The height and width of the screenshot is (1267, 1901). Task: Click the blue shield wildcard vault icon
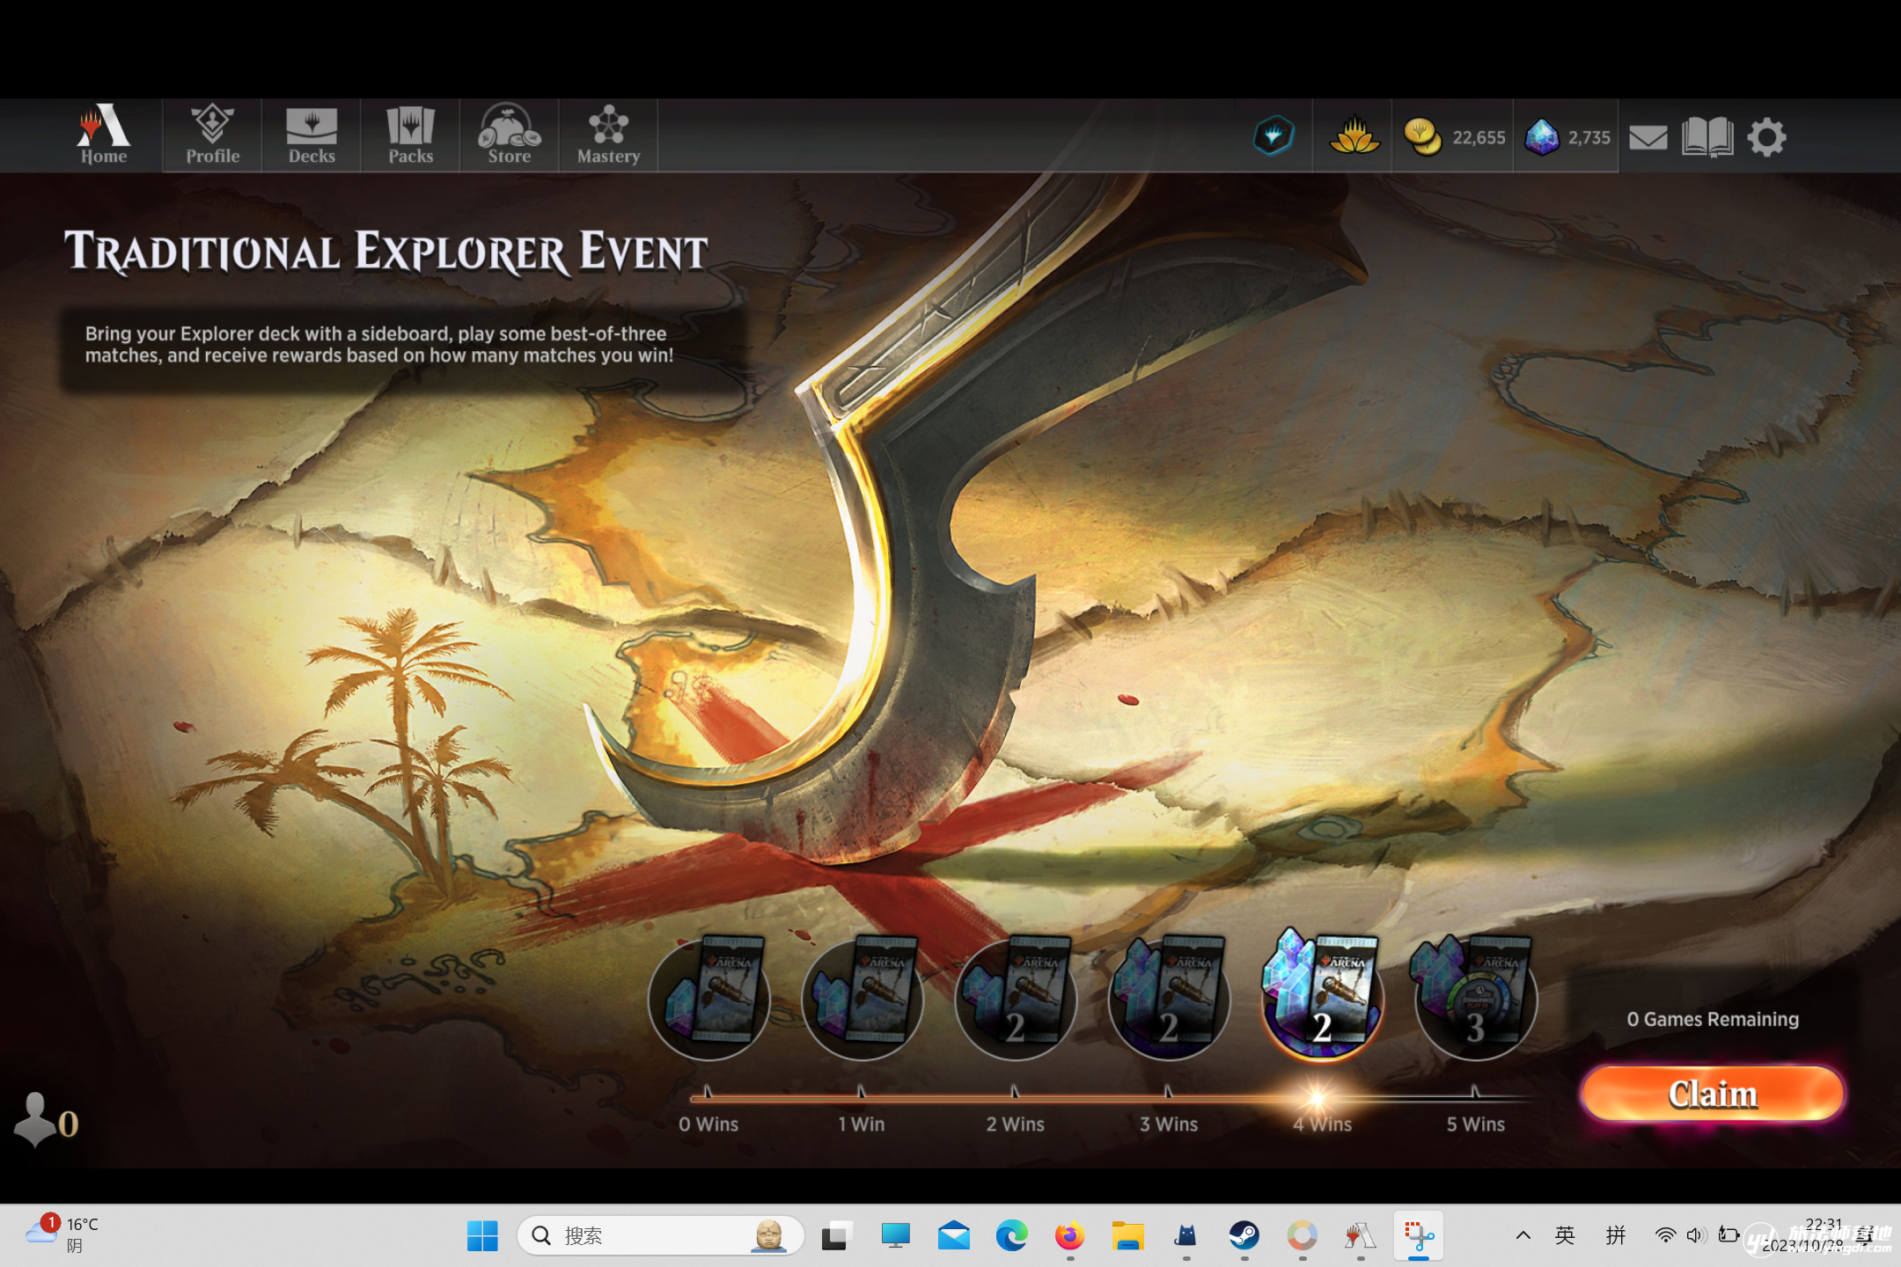(x=1273, y=135)
